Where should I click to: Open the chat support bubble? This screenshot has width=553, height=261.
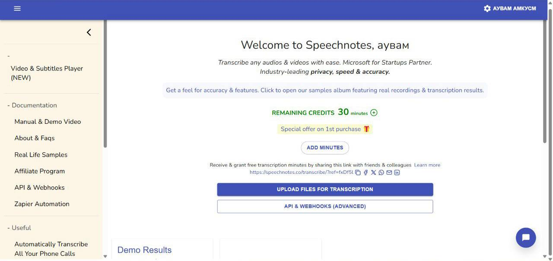pos(526,238)
